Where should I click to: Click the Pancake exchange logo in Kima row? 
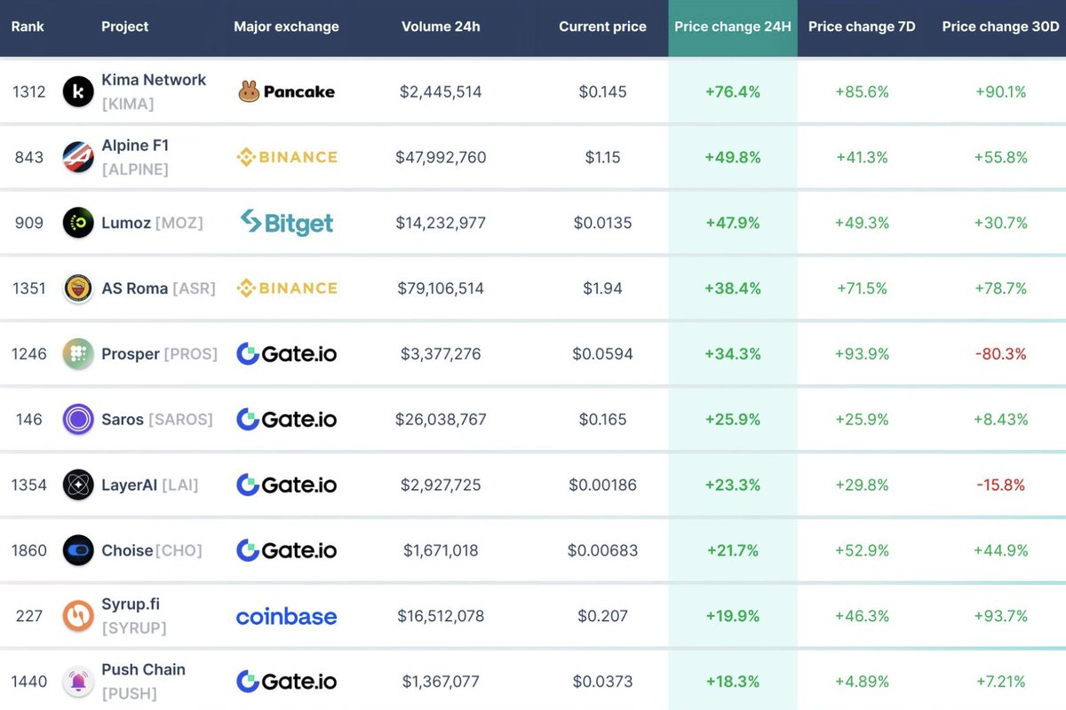(x=286, y=91)
